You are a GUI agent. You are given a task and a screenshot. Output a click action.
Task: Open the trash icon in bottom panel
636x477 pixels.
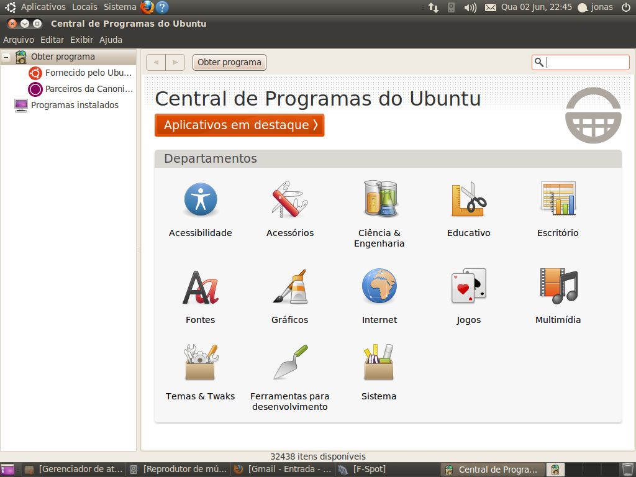tap(627, 470)
